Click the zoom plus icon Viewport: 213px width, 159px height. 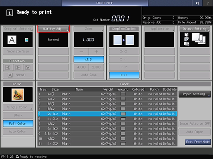click(x=96, y=52)
